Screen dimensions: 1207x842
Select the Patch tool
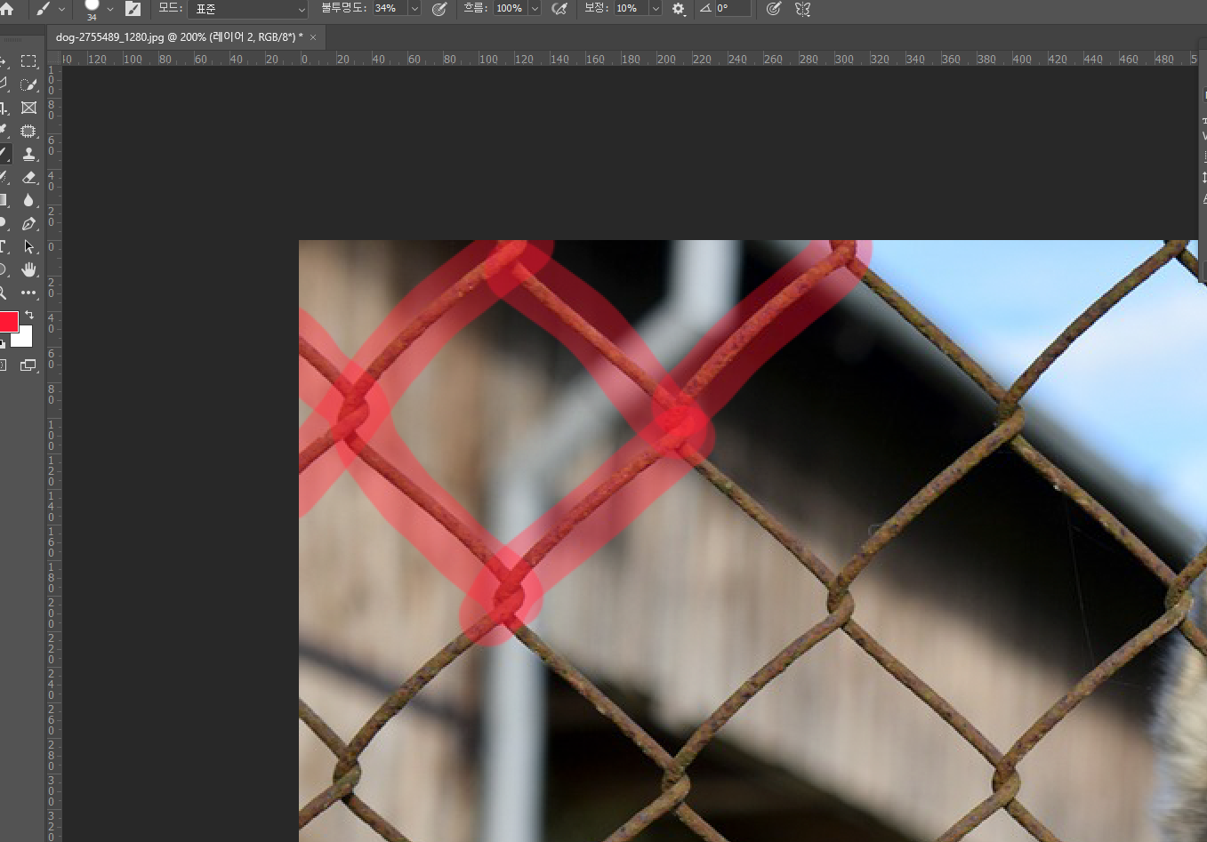click(29, 131)
